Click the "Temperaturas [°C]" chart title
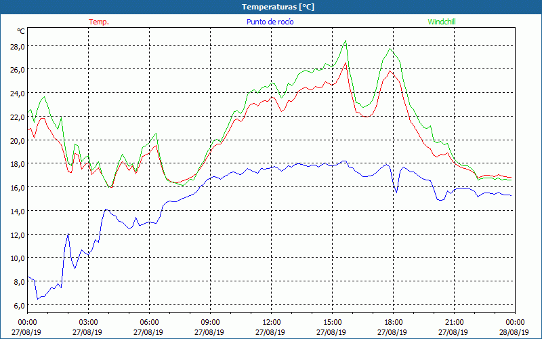The width and height of the screenshot is (542, 339). [x=278, y=7]
